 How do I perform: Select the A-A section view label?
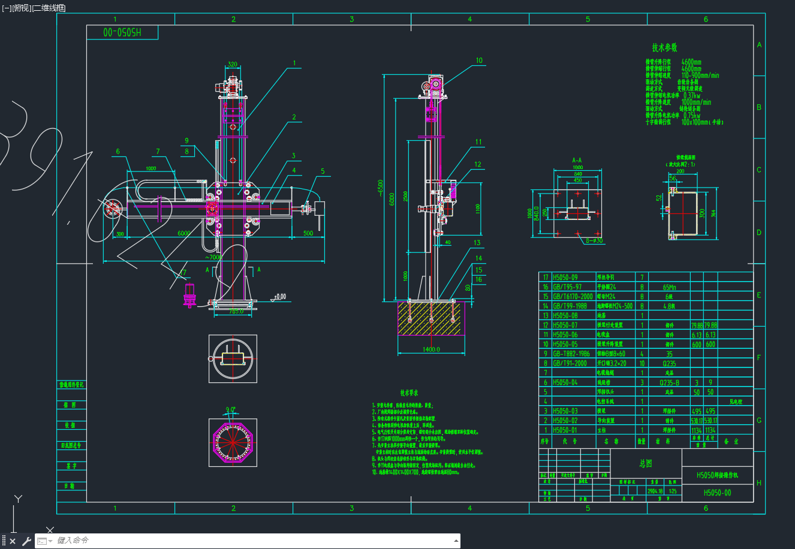577,161
